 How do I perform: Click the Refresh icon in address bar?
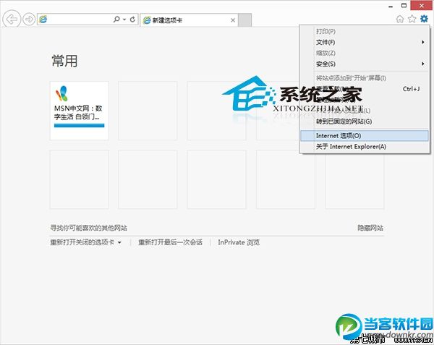[x=132, y=20]
